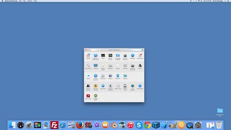Open the Help menu
Viewport: 231px width, 130px height.
click(x=35, y=1)
